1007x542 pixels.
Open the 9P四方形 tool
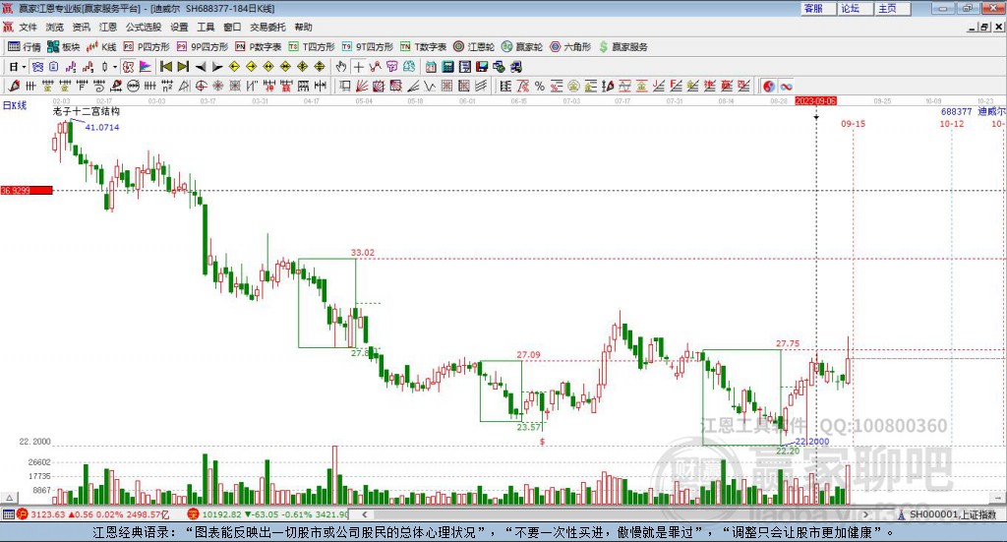(x=203, y=47)
